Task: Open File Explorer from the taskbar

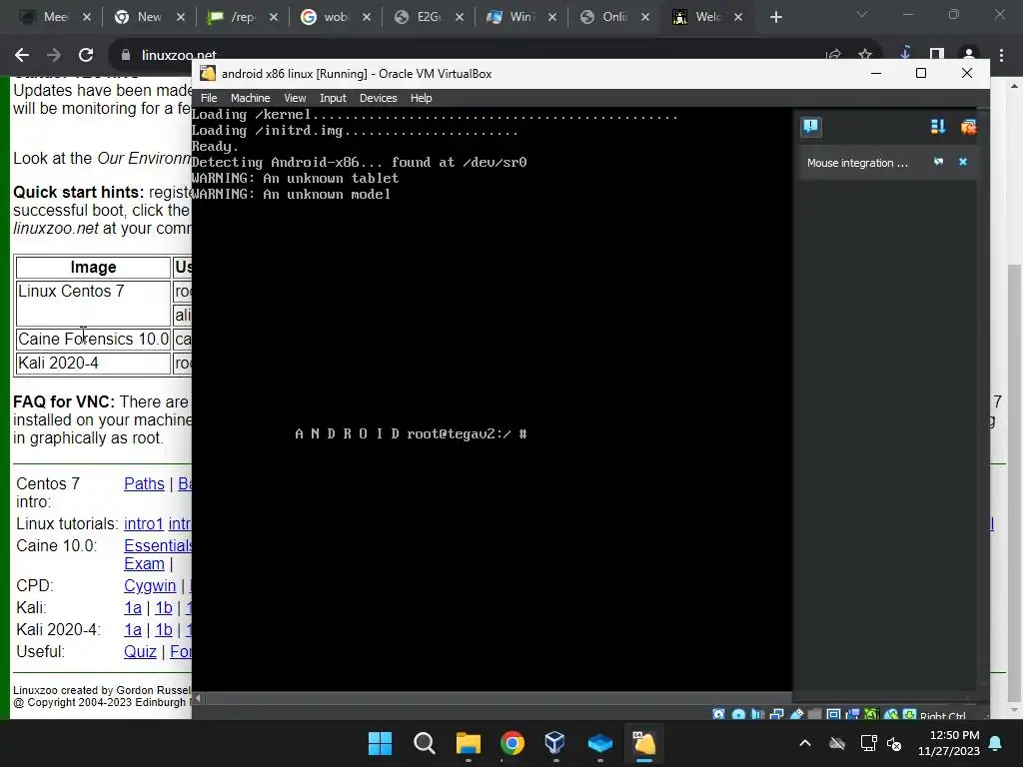Action: (468, 743)
